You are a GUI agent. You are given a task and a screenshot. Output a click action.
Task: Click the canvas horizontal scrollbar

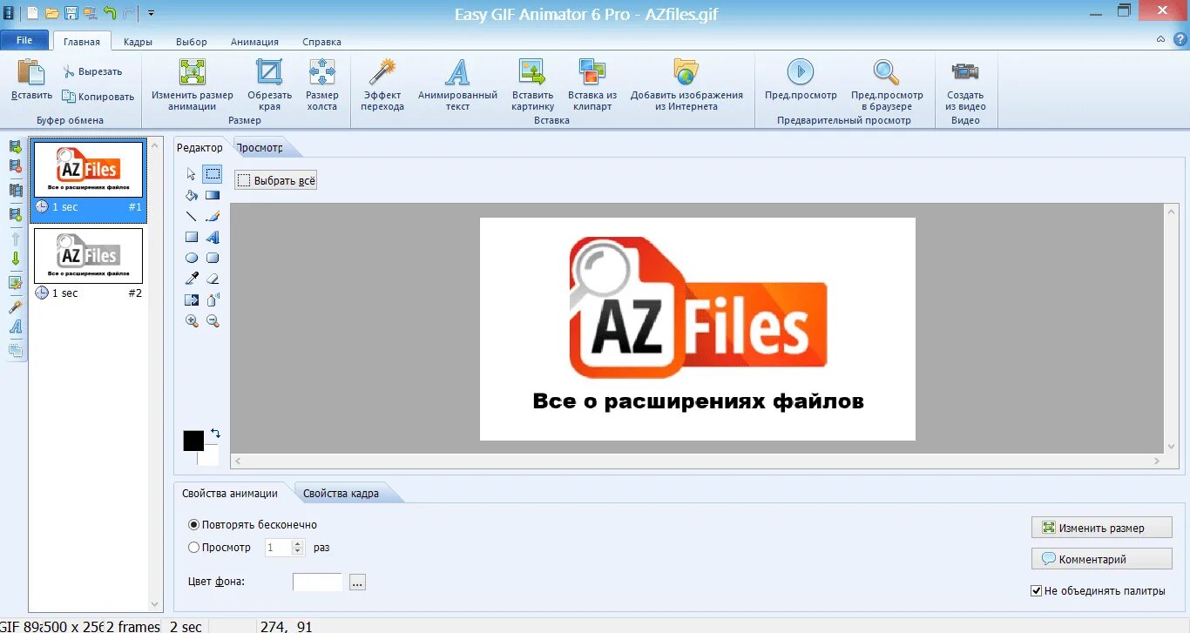[x=697, y=461]
